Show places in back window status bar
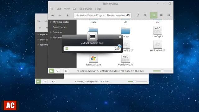Viewport: 199px width, 112px height. tap(39, 82)
